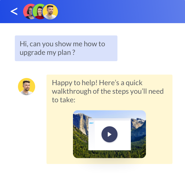Play the walkthrough video

(x=109, y=134)
